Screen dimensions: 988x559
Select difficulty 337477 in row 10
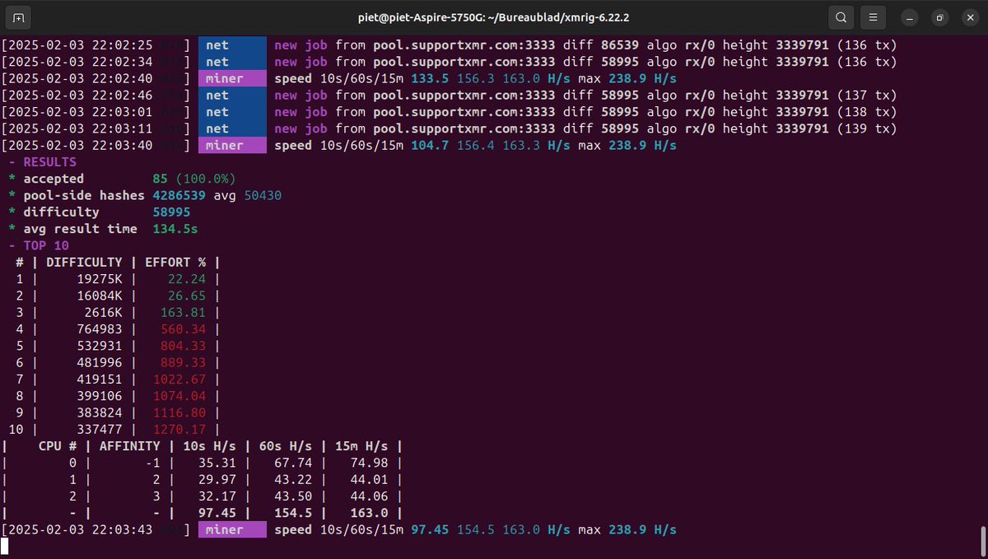[100, 429]
